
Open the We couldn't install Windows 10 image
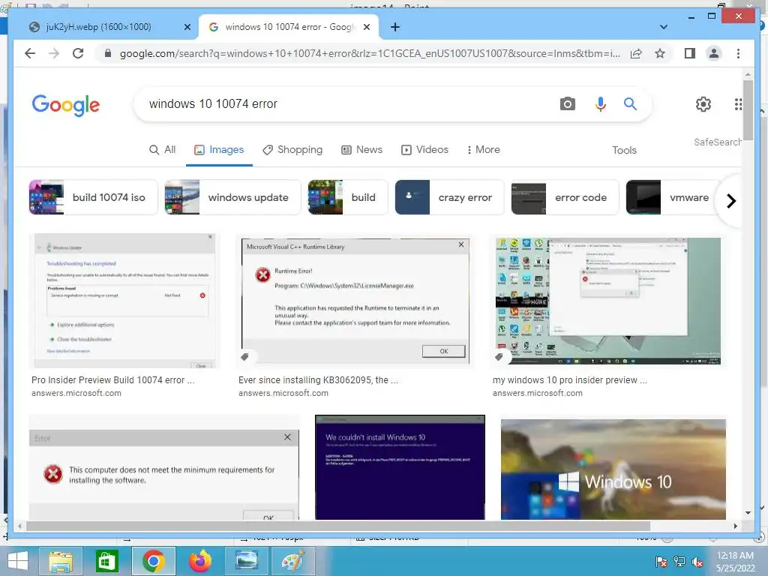[x=400, y=467]
